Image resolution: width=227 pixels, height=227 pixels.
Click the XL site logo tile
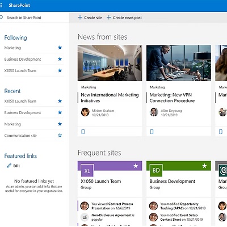click(x=87, y=171)
